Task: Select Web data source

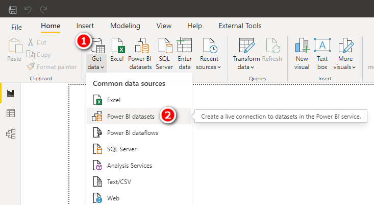Action: coord(139,198)
